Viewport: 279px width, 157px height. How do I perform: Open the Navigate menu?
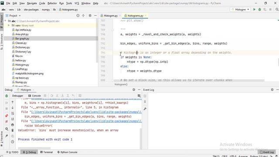click(x=32, y=3)
